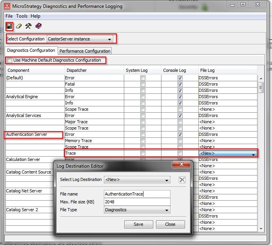This screenshot has height=245, width=272.
Task: Click the File name input field
Action: (137, 194)
